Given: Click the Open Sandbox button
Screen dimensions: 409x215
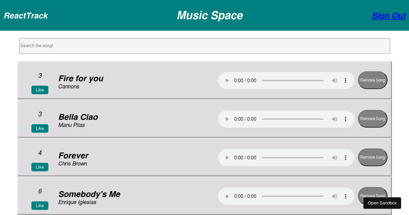Looking at the screenshot, I should pyautogui.click(x=382, y=203).
